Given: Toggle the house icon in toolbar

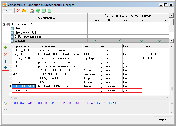Looking at the screenshot, I should [32, 11].
